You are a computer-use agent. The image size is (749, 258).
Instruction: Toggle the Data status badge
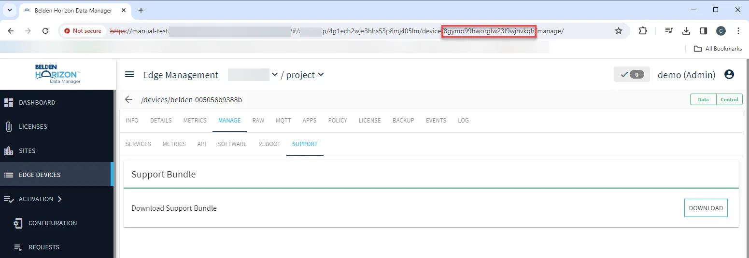click(703, 99)
